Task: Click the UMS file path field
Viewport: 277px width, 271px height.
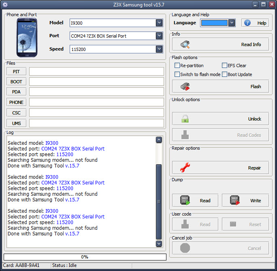Action: [x=96, y=123]
